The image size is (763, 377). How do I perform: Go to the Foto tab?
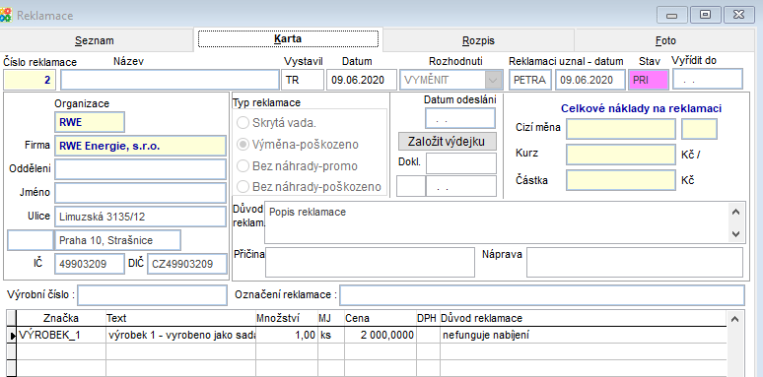[665, 40]
